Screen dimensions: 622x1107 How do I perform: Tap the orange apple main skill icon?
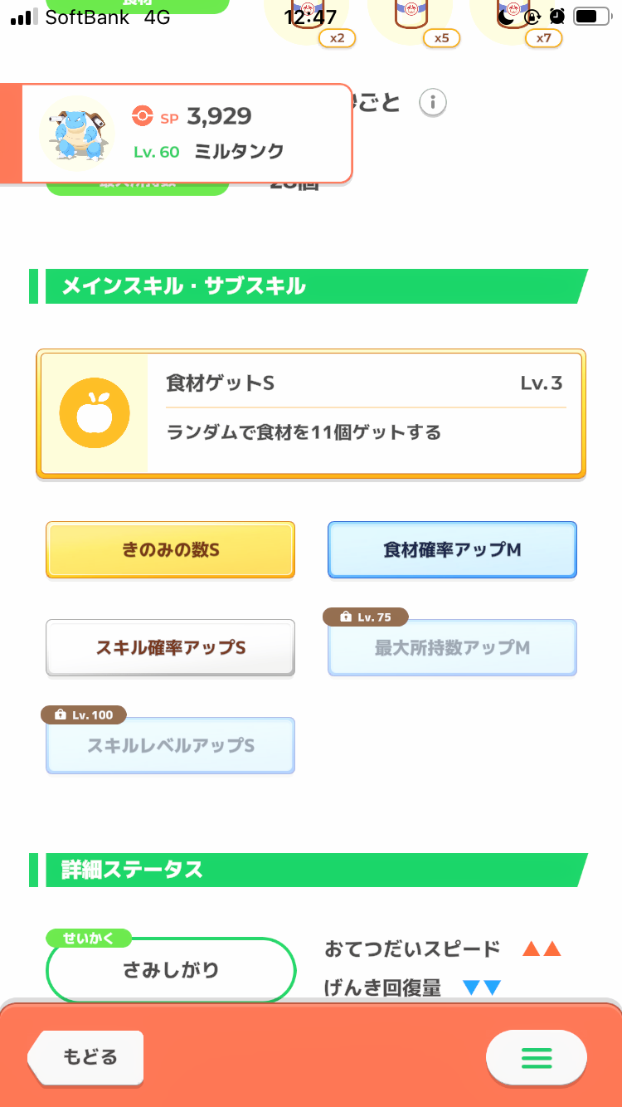pos(94,413)
